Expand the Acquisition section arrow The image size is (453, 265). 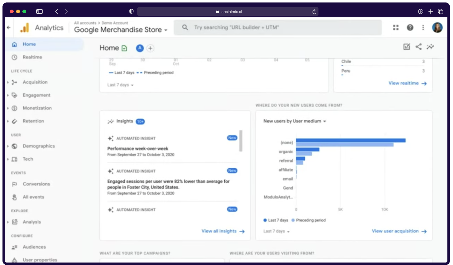pyautogui.click(x=8, y=82)
